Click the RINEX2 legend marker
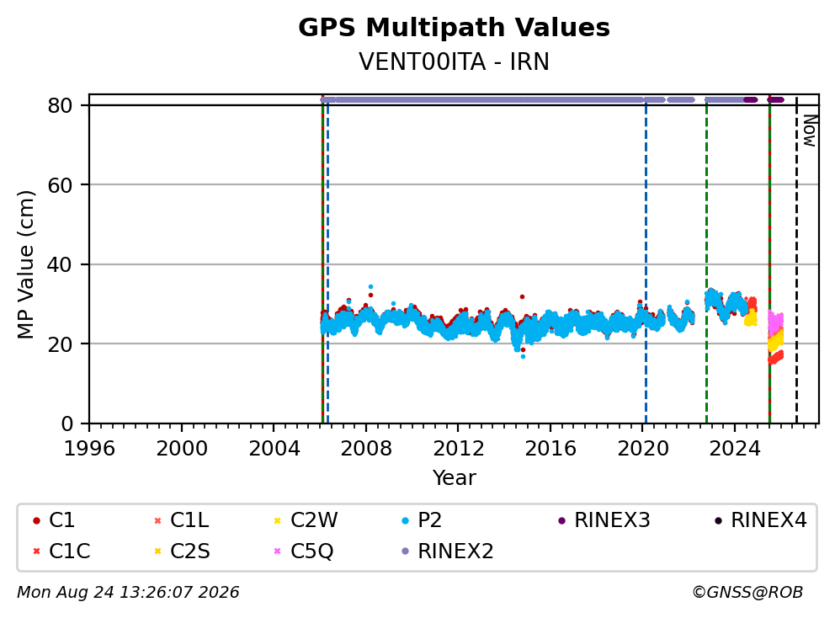The height and width of the screenshot is (618, 835). pyautogui.click(x=405, y=551)
